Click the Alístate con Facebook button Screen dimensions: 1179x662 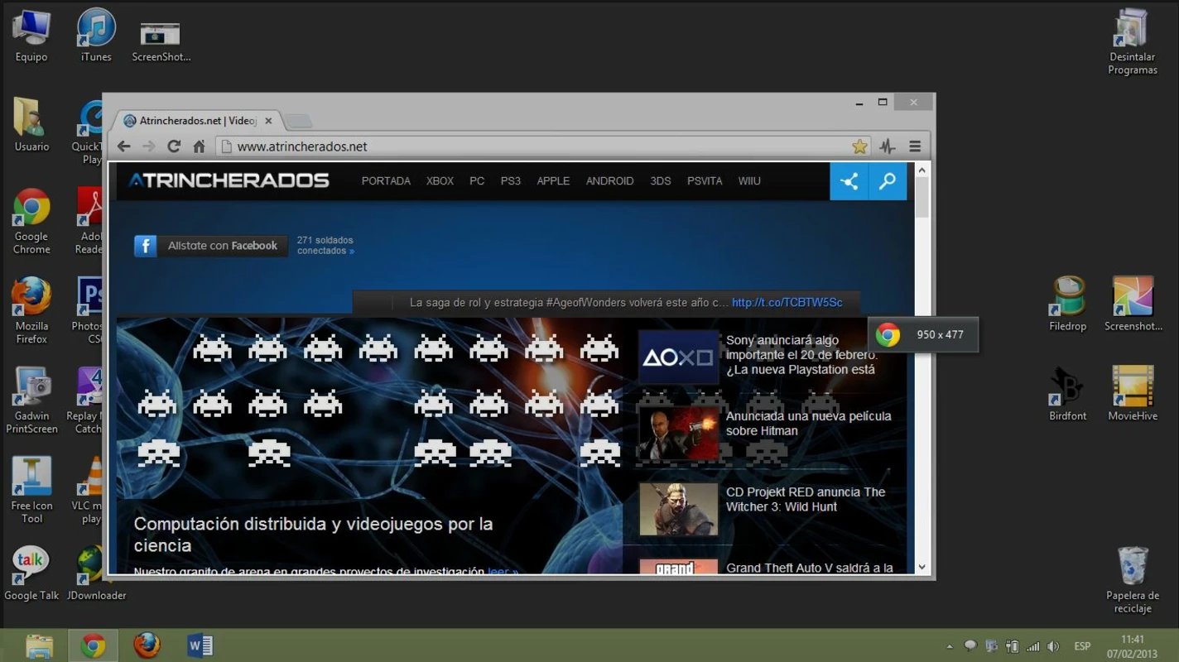[211, 246]
